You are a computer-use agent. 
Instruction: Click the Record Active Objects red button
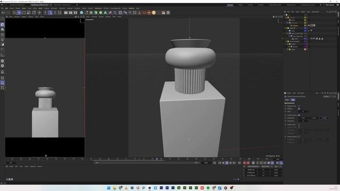point(244,163)
